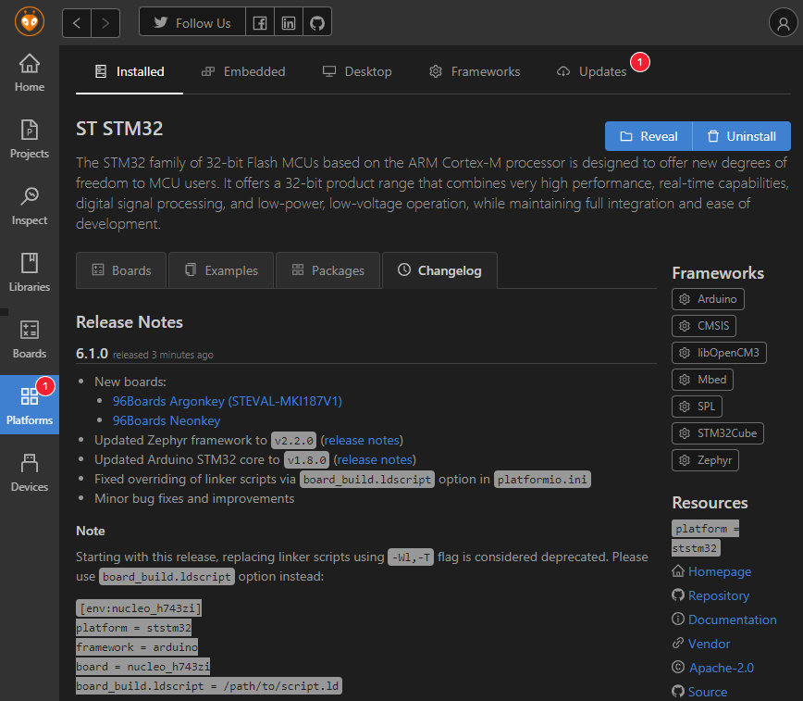Select the CMSIS framework tag
This screenshot has height=701, width=803.
click(x=704, y=326)
